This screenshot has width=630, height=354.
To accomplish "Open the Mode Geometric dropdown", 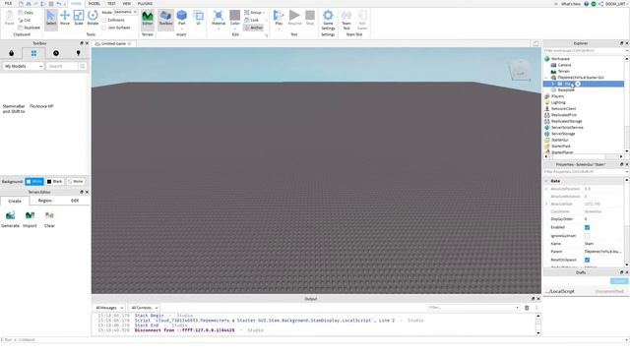I will tap(125, 13).
